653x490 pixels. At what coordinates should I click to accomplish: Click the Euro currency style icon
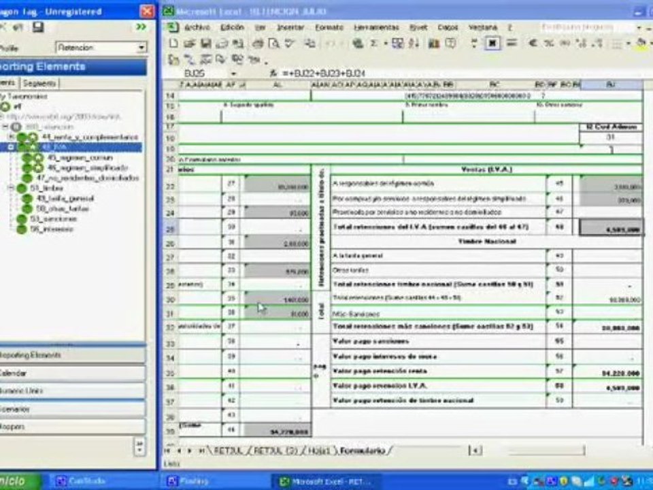pyautogui.click(x=533, y=43)
